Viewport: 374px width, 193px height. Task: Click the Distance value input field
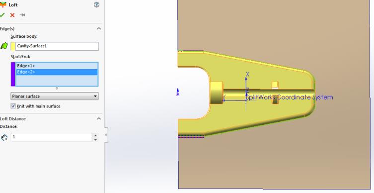click(x=51, y=137)
